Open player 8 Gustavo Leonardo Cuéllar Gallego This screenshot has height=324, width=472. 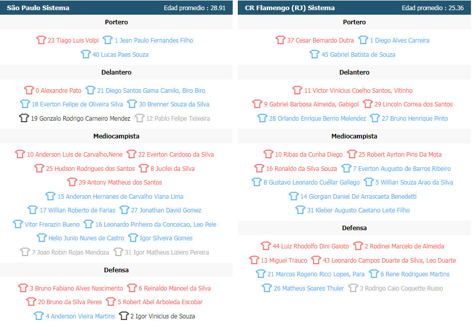point(312,183)
